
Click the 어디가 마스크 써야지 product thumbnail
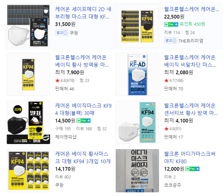pyautogui.click(x=137, y=171)
